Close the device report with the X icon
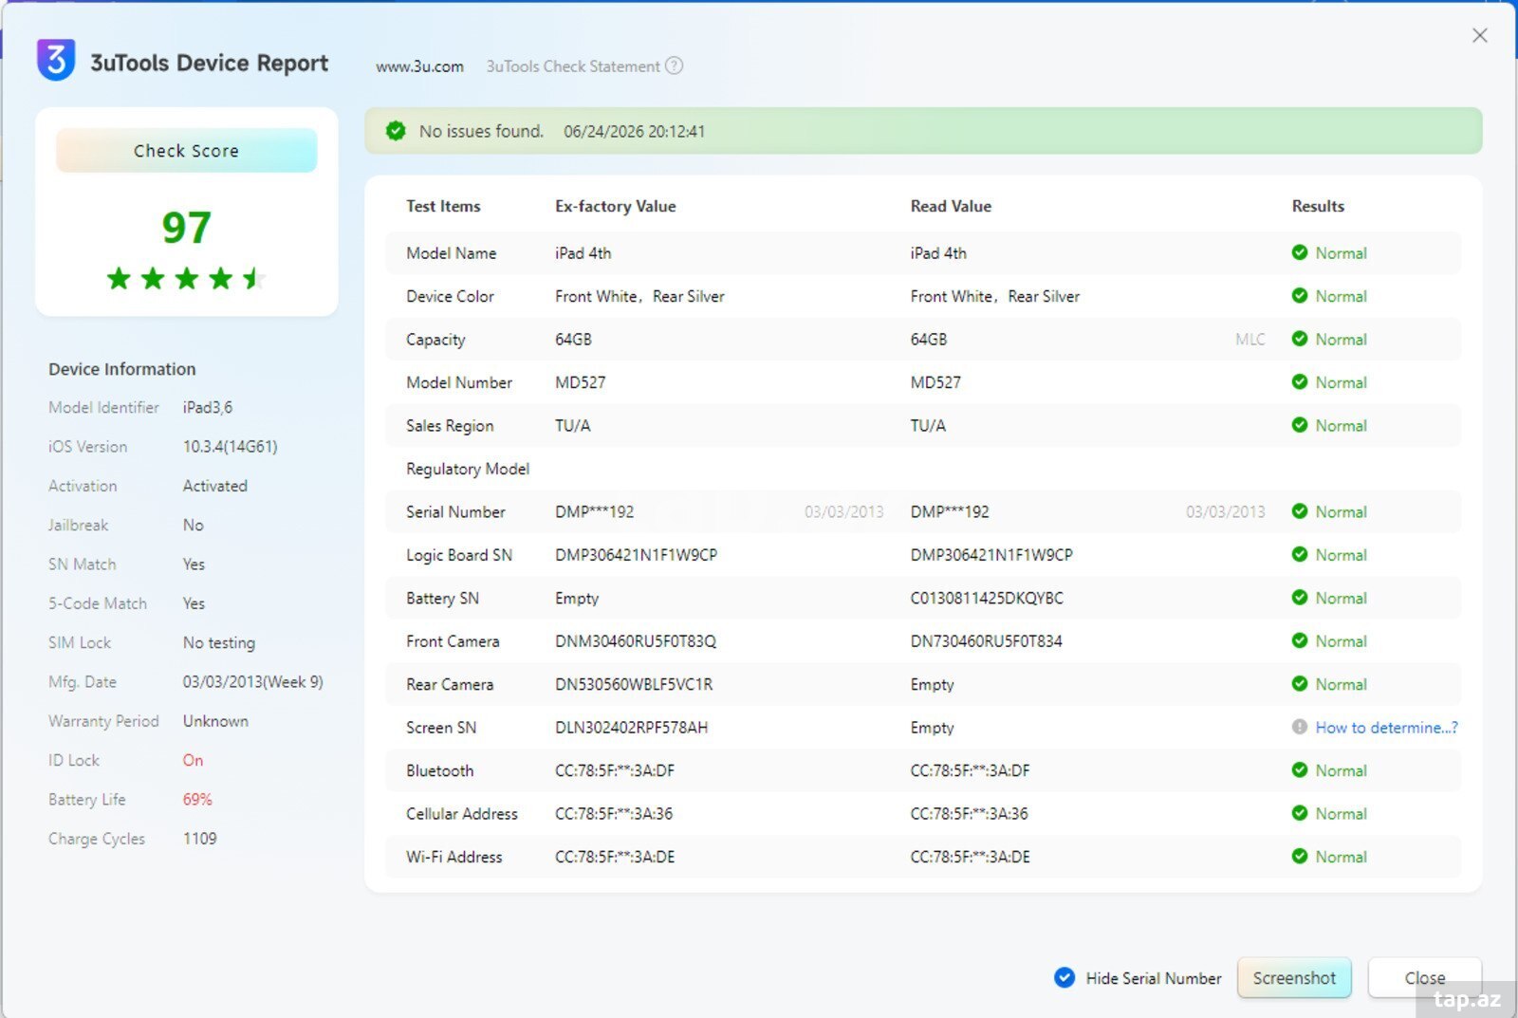Image resolution: width=1518 pixels, height=1018 pixels. [1479, 35]
